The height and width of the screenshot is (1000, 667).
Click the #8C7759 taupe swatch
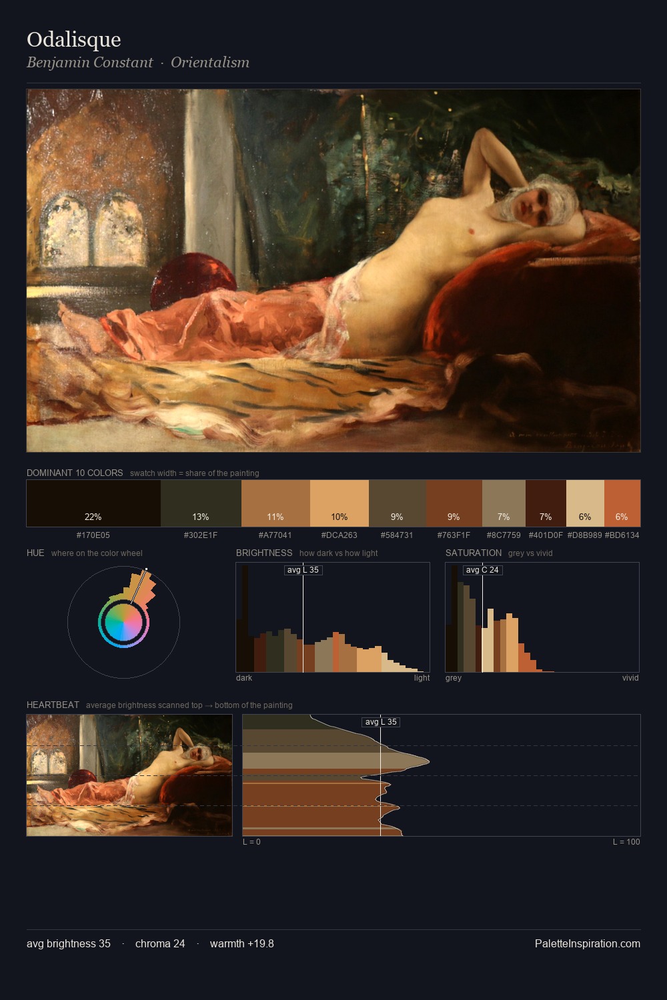[504, 503]
